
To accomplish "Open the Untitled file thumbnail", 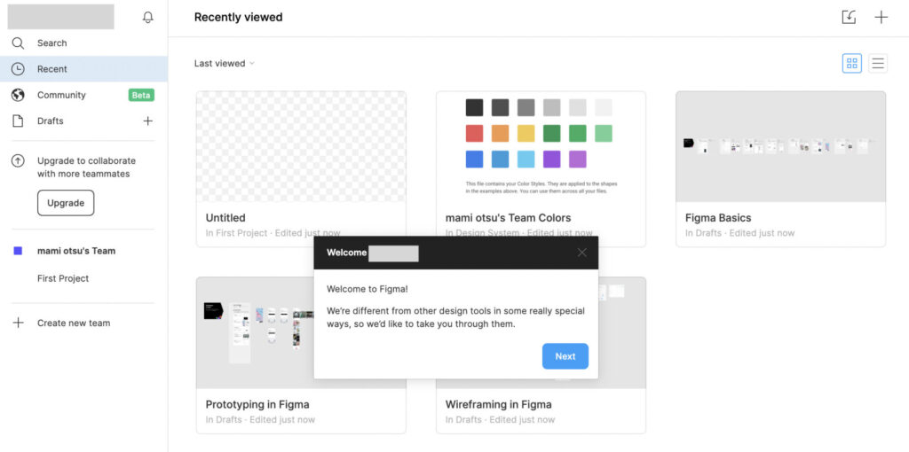I will coord(301,147).
